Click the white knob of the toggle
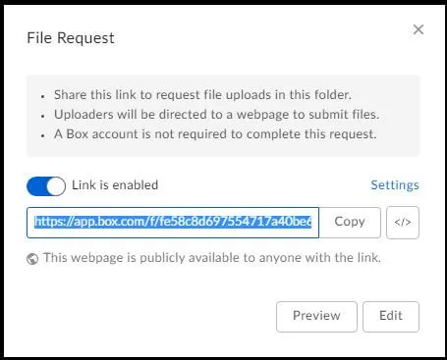Image resolution: width=447 pixels, height=360 pixels. click(x=56, y=186)
